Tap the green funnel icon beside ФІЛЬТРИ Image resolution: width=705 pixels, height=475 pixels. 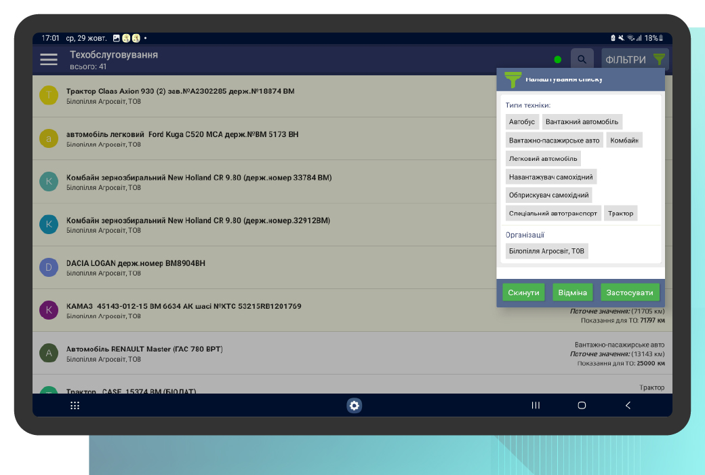pyautogui.click(x=658, y=60)
